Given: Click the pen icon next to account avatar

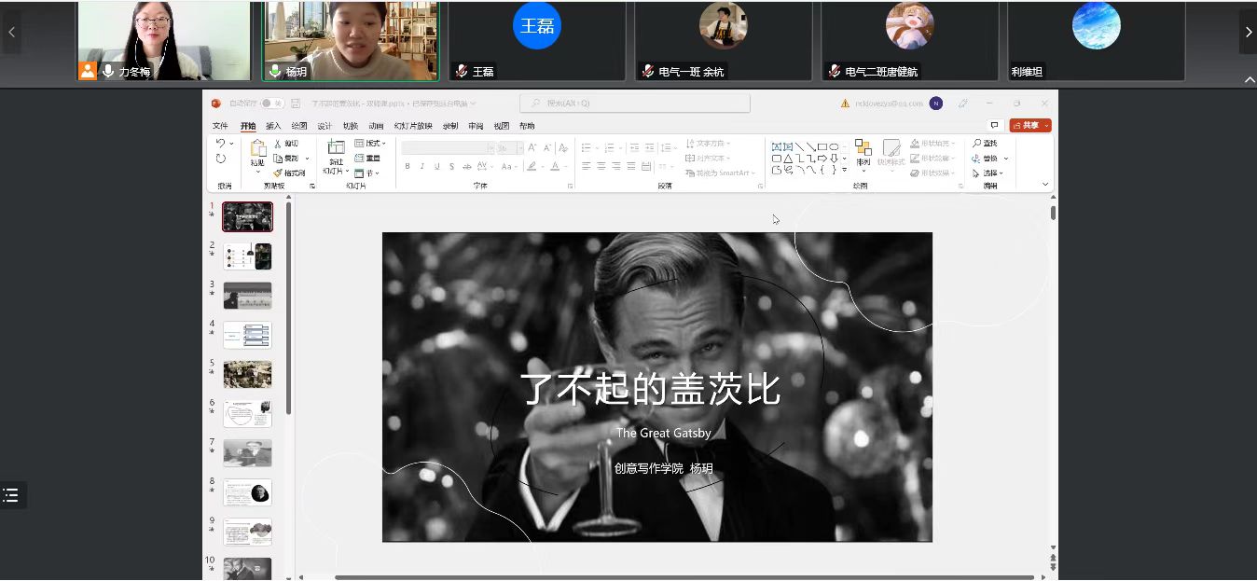Looking at the screenshot, I should pyautogui.click(x=963, y=103).
